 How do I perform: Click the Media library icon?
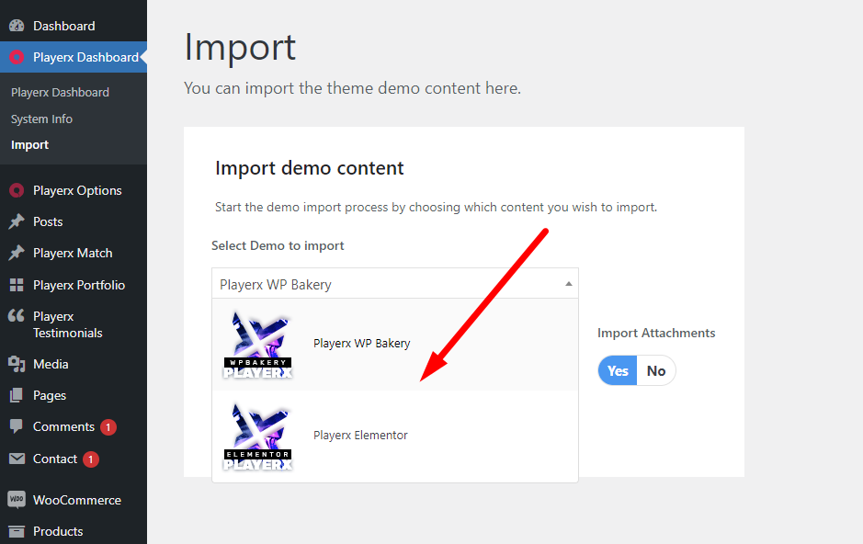coord(17,364)
